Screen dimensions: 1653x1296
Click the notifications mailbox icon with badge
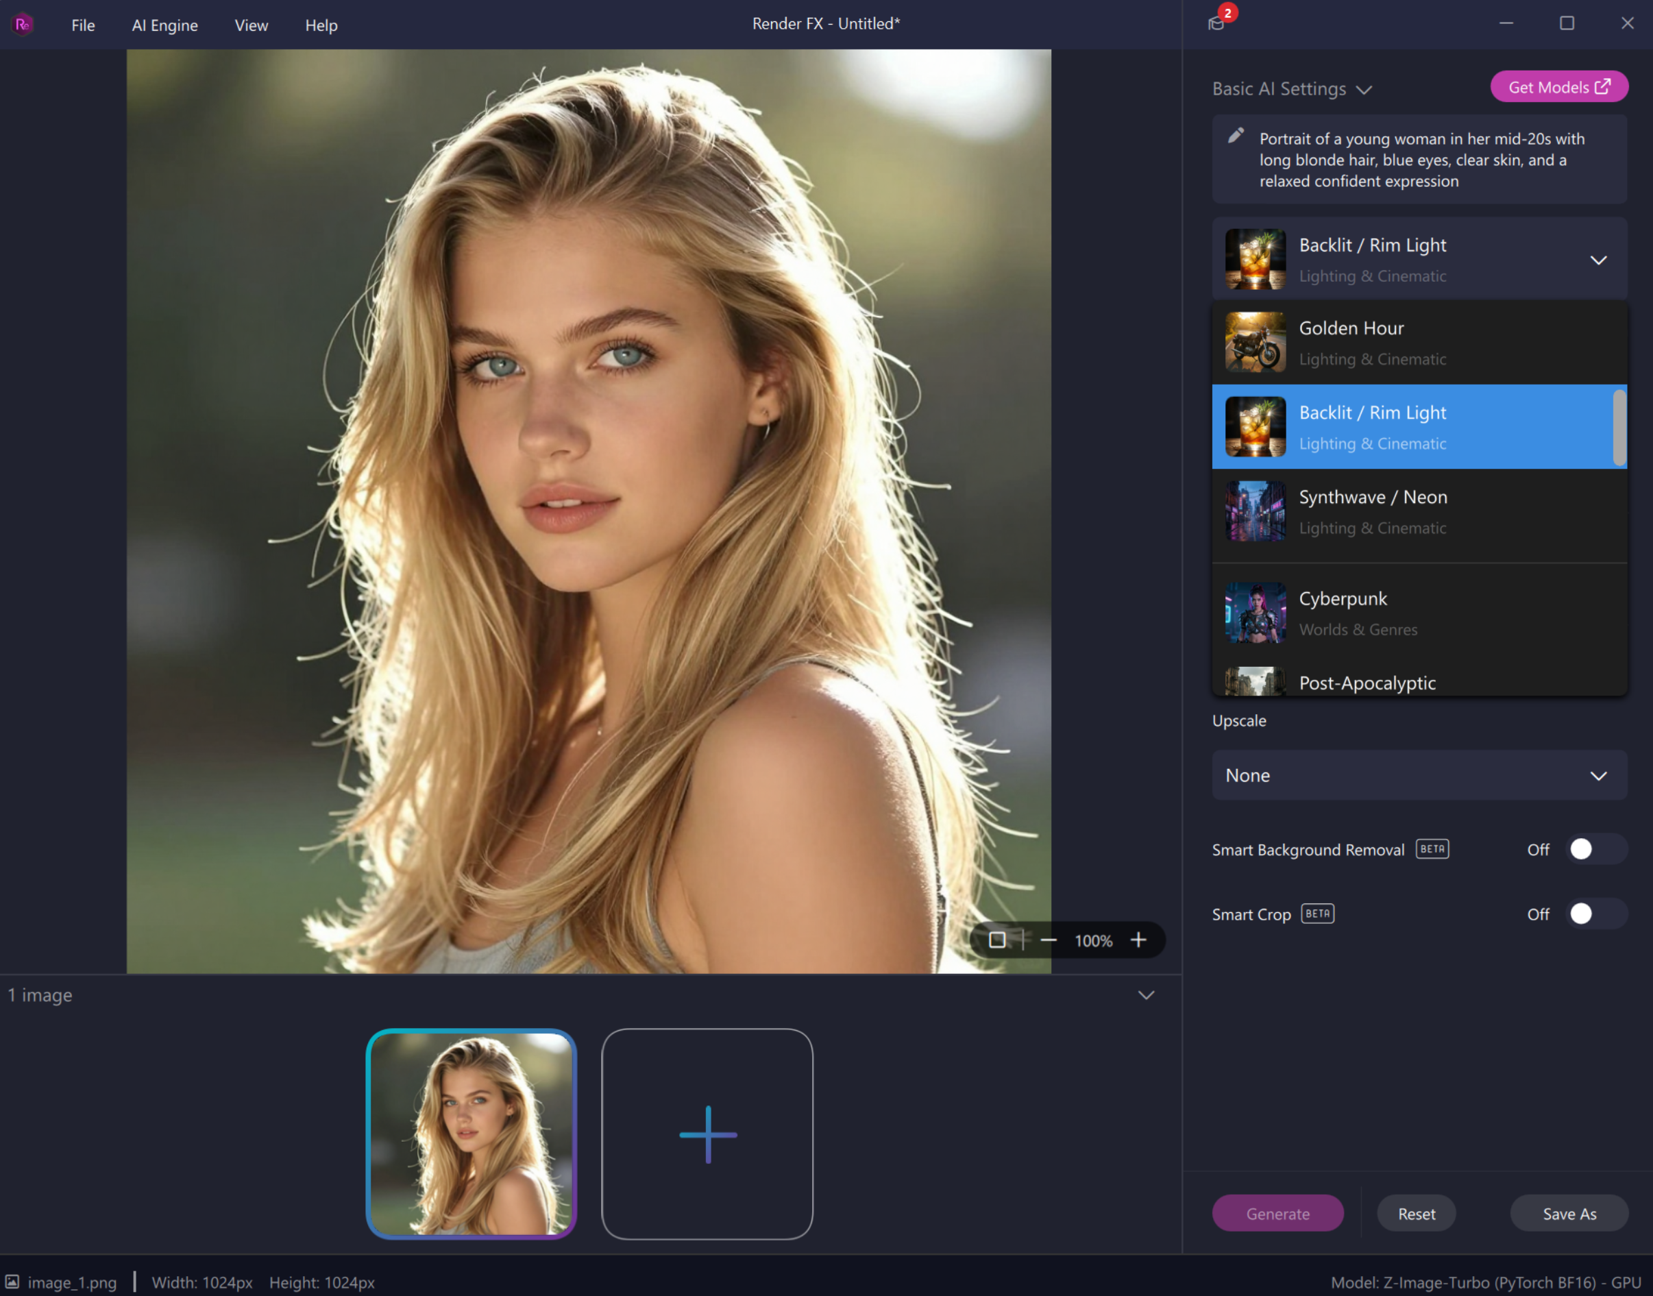tap(1217, 23)
